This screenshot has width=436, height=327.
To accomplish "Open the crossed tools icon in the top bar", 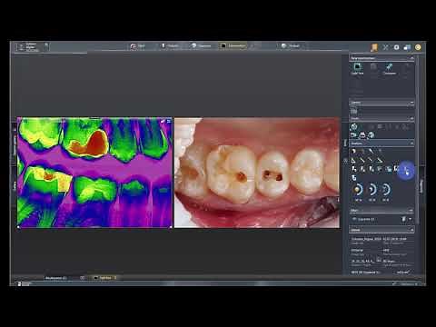I will (385, 47).
